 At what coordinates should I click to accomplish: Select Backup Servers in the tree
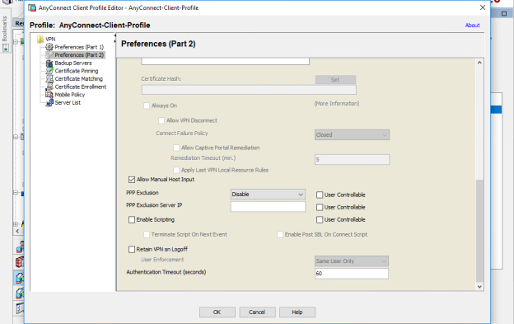(73, 63)
